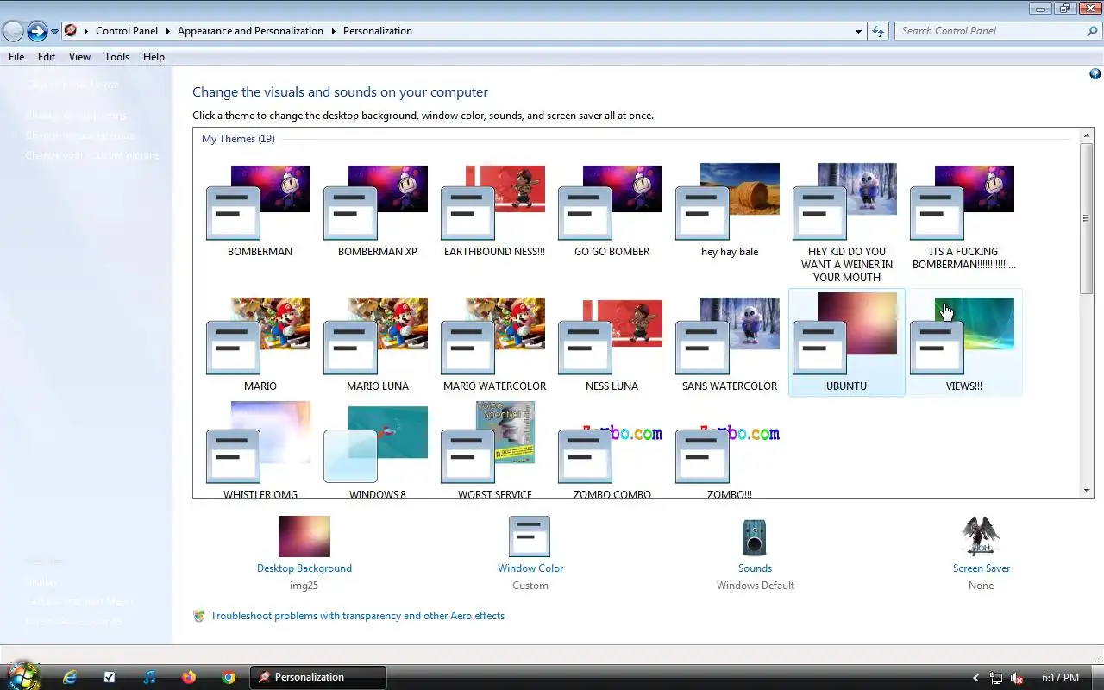Click the themes list scroll down arrow
This screenshot has width=1104, height=690.
[x=1087, y=491]
